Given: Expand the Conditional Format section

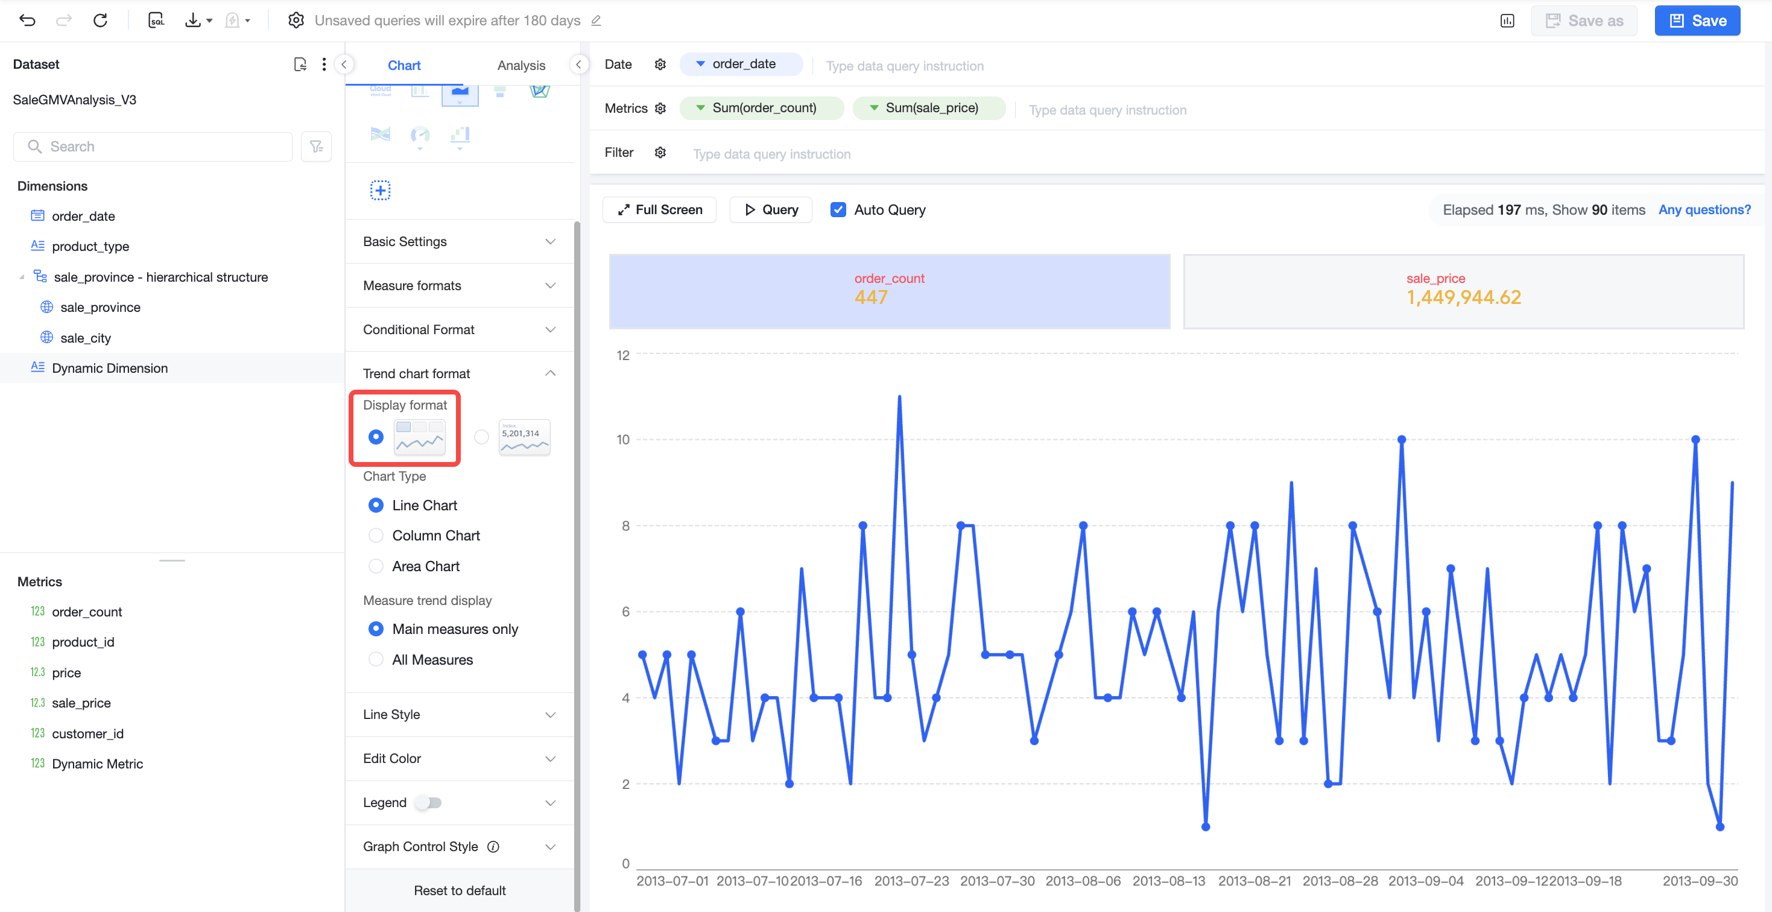Looking at the screenshot, I should click(x=460, y=329).
